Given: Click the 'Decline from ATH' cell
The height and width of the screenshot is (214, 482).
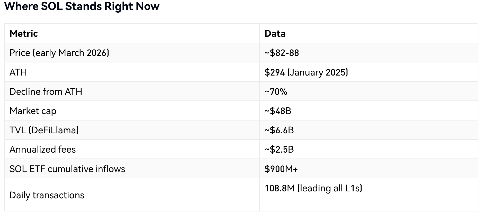Looking at the screenshot, I should (x=46, y=92).
